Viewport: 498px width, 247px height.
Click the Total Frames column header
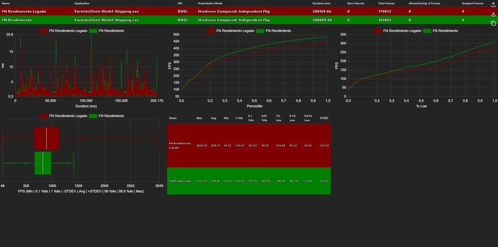pos(386,3)
